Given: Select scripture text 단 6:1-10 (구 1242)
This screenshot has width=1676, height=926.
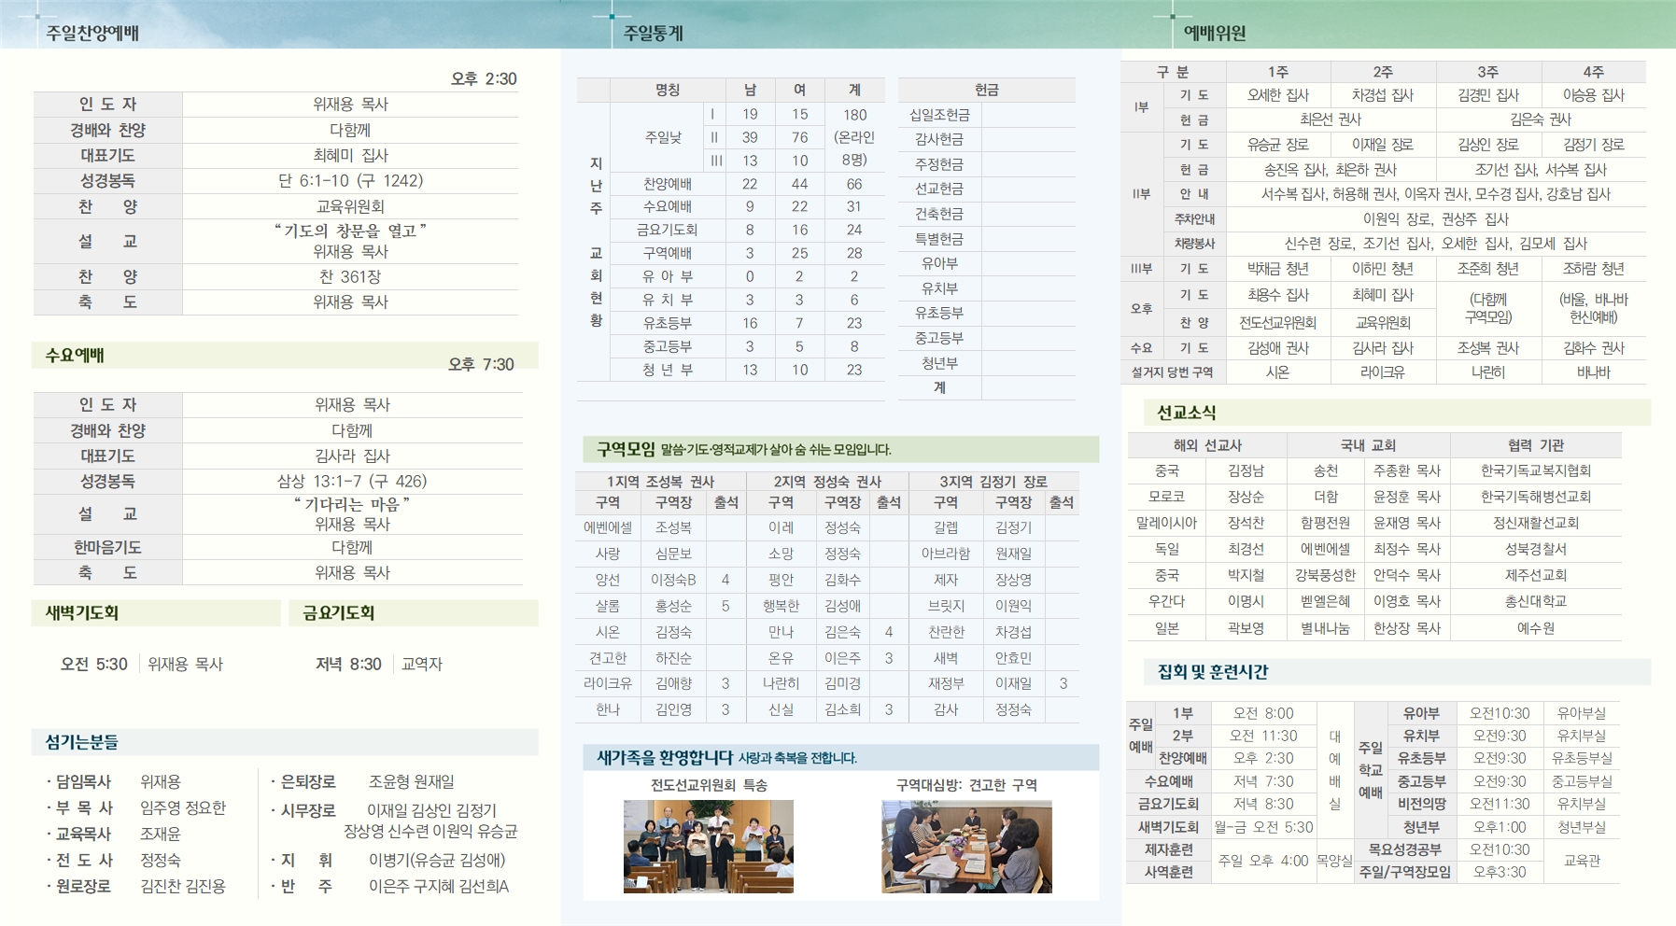Looking at the screenshot, I should (350, 180).
